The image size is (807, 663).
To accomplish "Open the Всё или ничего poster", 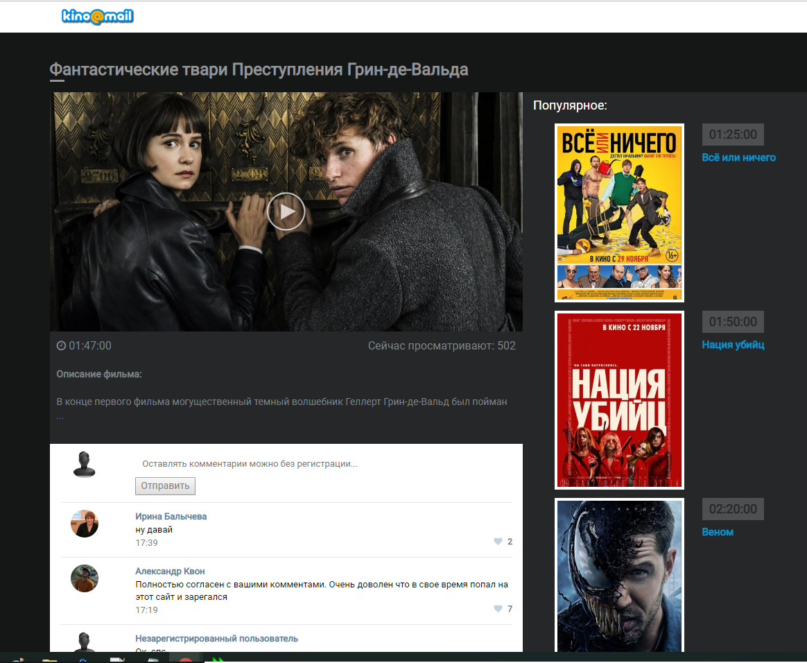I will (619, 213).
